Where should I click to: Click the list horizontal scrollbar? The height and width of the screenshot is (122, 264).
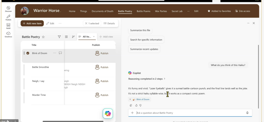click(x=73, y=121)
